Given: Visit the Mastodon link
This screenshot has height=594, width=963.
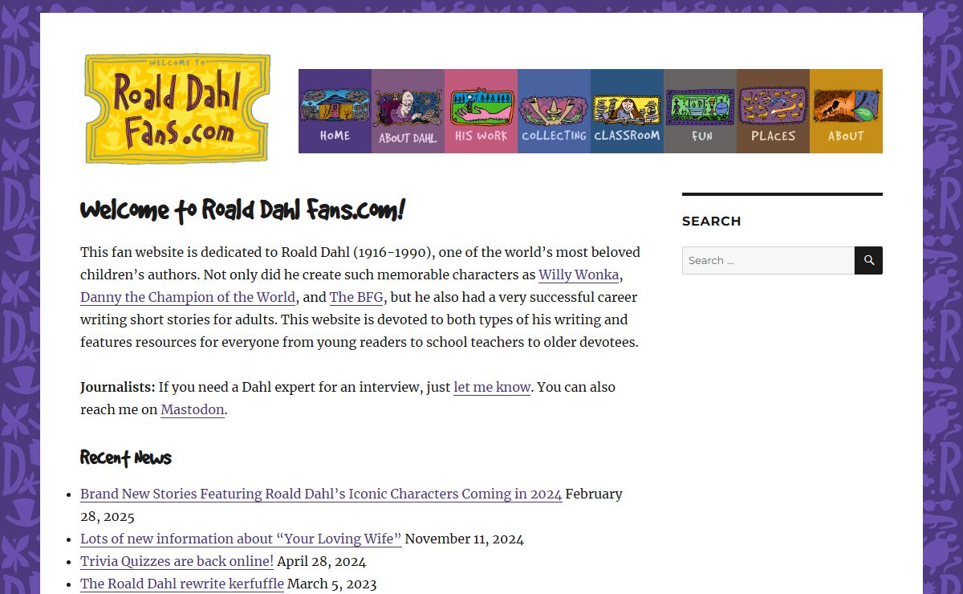Looking at the screenshot, I should [x=193, y=409].
